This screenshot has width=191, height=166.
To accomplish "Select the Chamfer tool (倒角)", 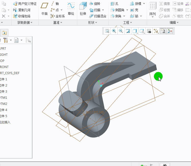I will [116, 16].
